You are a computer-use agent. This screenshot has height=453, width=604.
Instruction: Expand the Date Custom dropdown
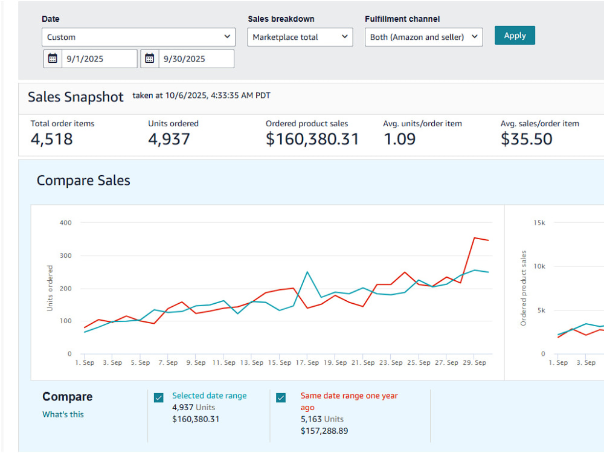(x=138, y=37)
